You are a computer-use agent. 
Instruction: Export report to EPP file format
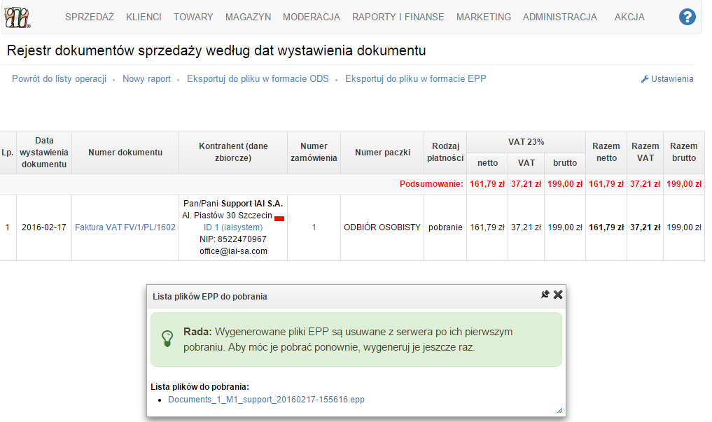pos(415,79)
